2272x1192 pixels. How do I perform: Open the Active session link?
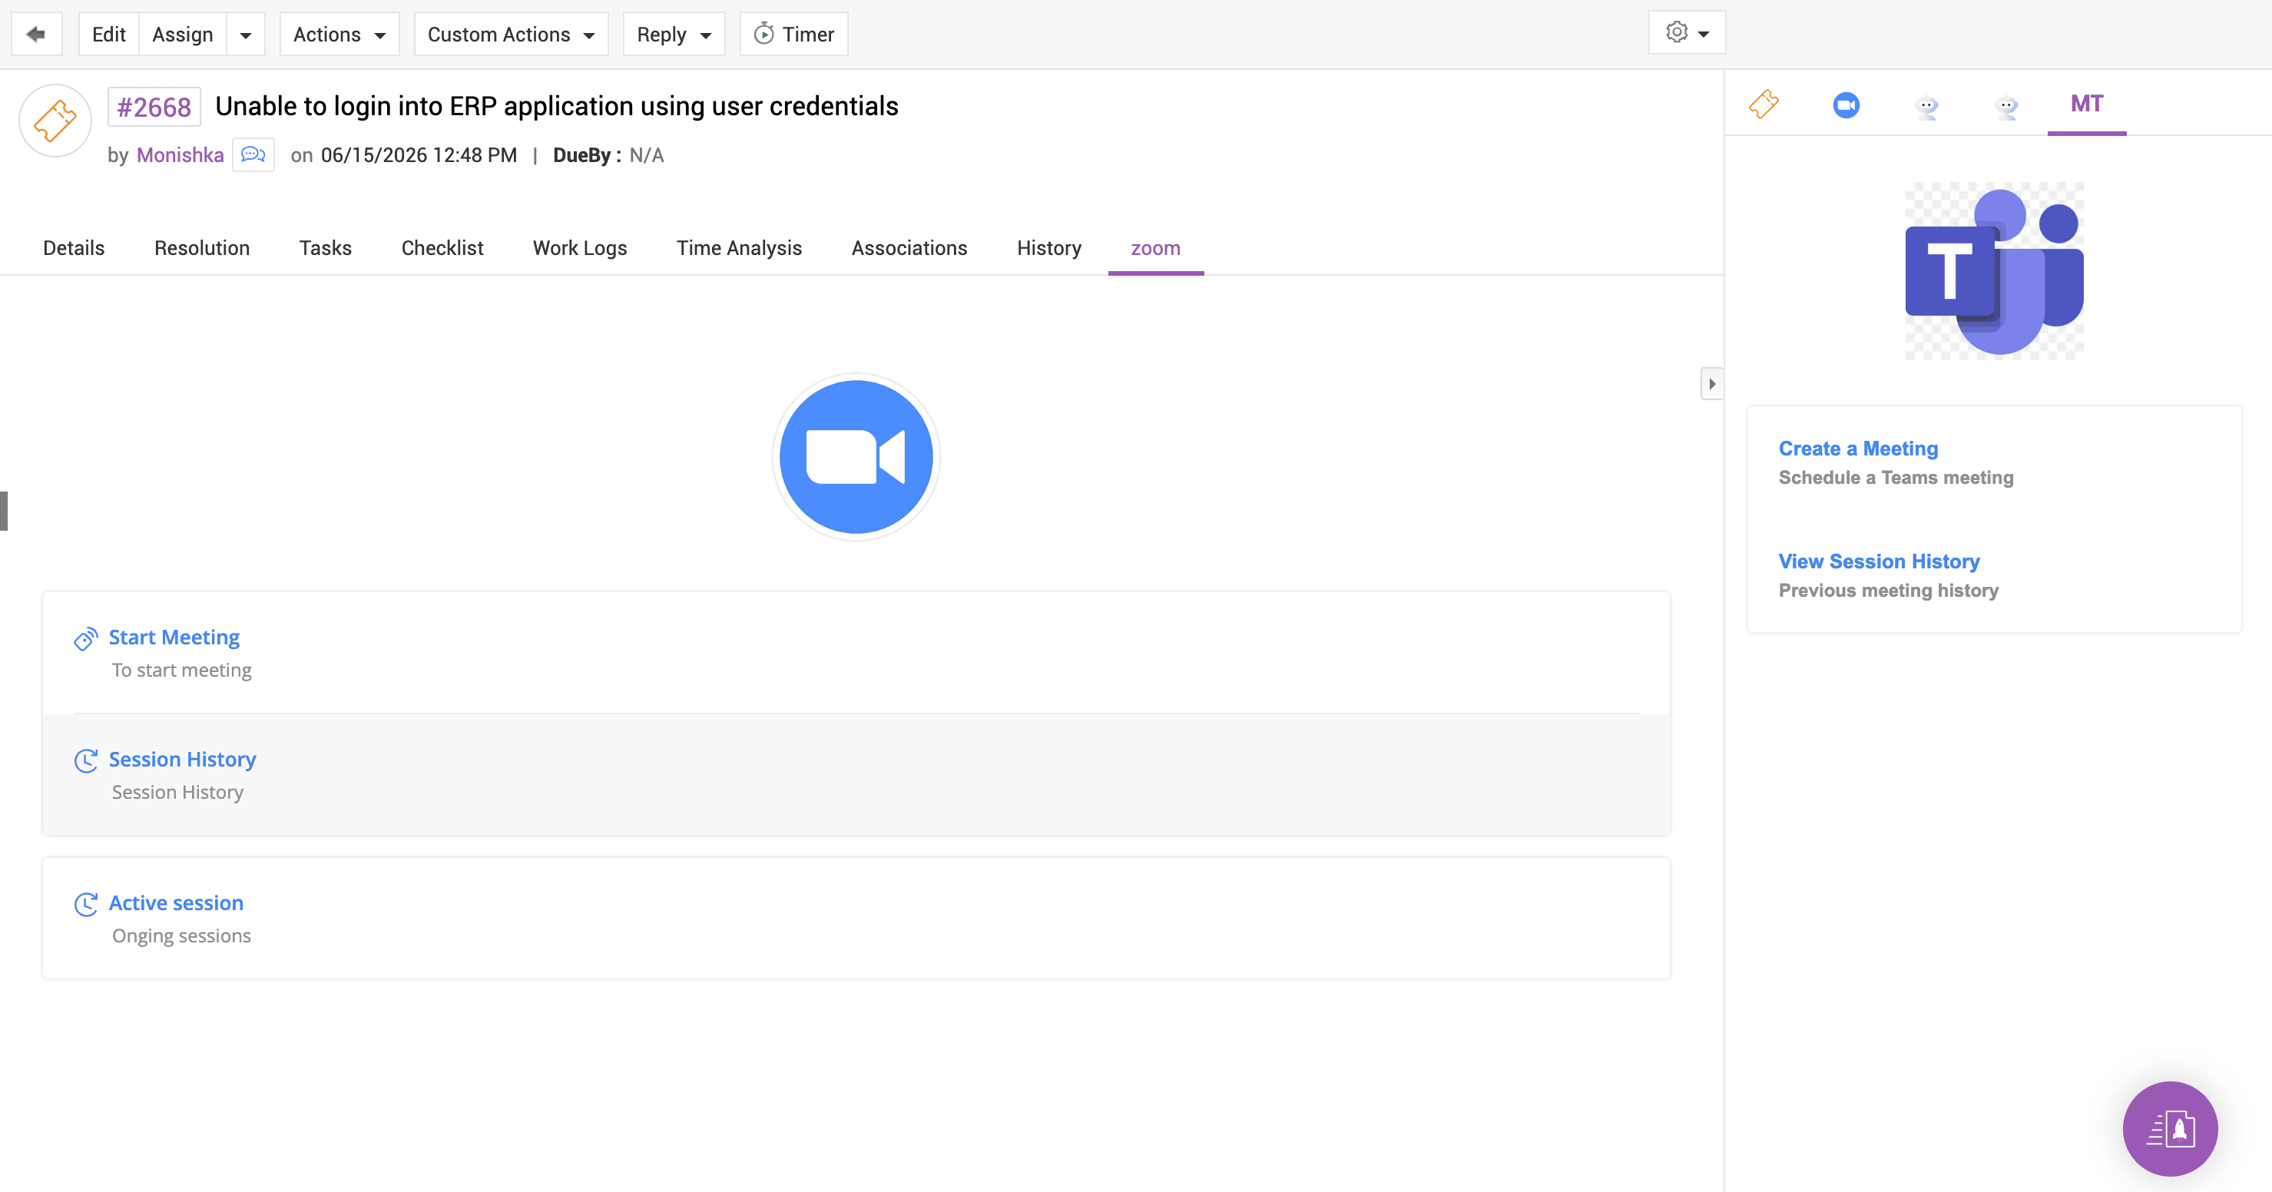pyautogui.click(x=176, y=902)
